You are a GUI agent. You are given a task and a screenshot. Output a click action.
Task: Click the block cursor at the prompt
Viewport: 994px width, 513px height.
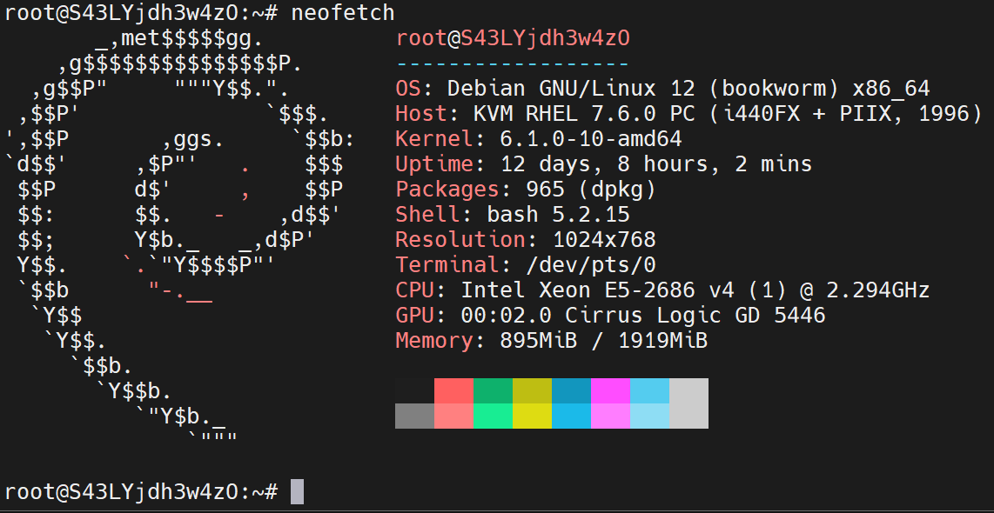(297, 491)
